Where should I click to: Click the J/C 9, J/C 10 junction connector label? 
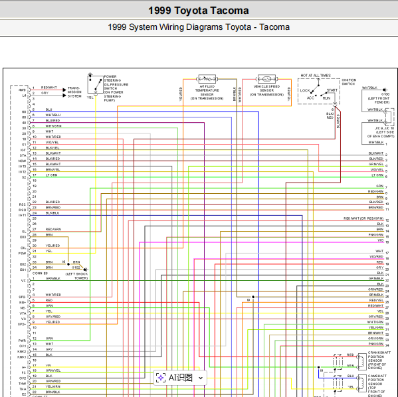coord(385,128)
